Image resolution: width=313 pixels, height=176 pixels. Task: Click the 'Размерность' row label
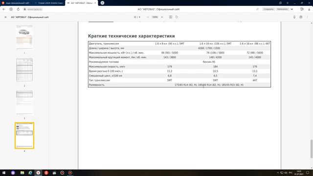point(97,85)
